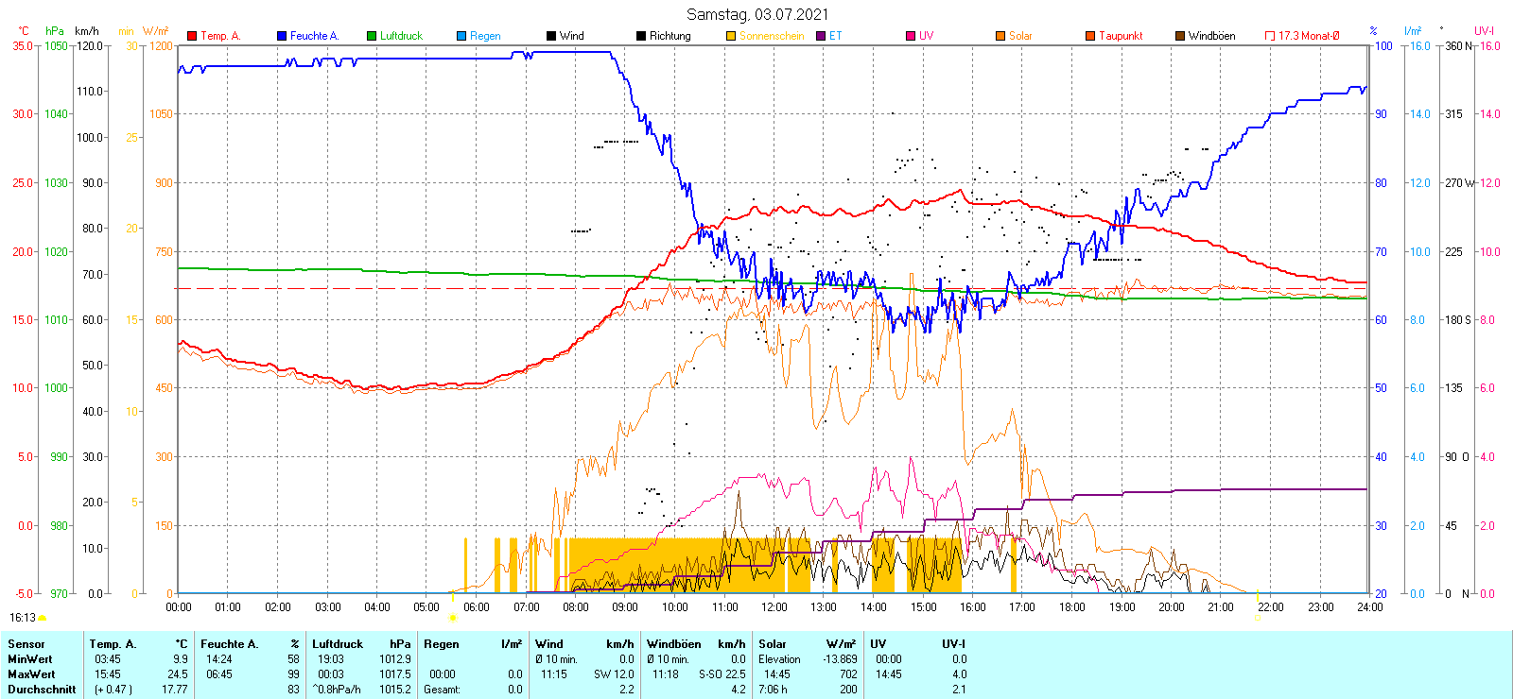Click the 'Windböen' column header in table
The width and height of the screenshot is (1513, 699).
(672, 644)
